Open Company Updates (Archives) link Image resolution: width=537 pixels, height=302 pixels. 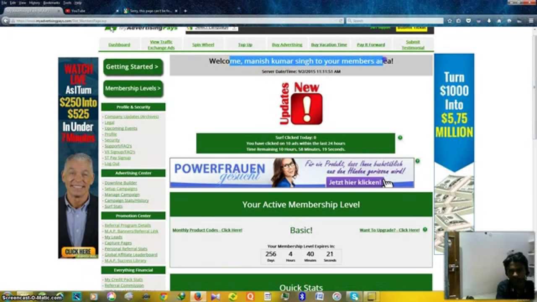pyautogui.click(x=131, y=117)
